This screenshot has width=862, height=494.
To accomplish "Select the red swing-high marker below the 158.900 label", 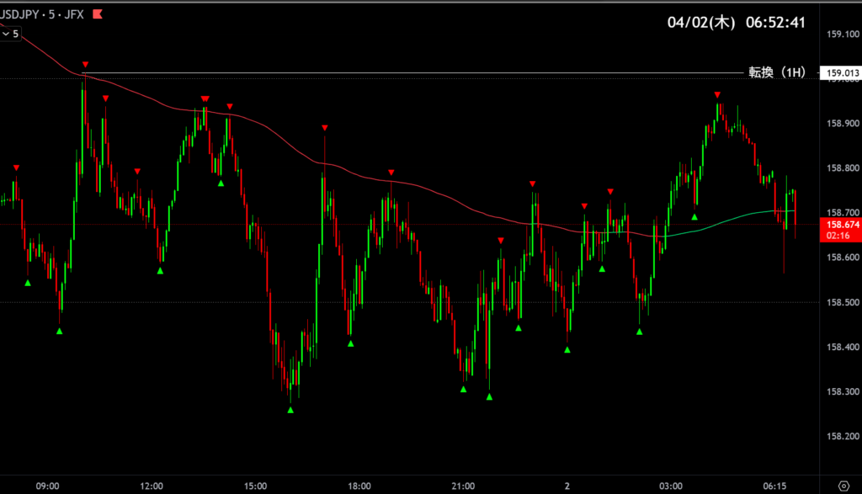I will click(717, 95).
